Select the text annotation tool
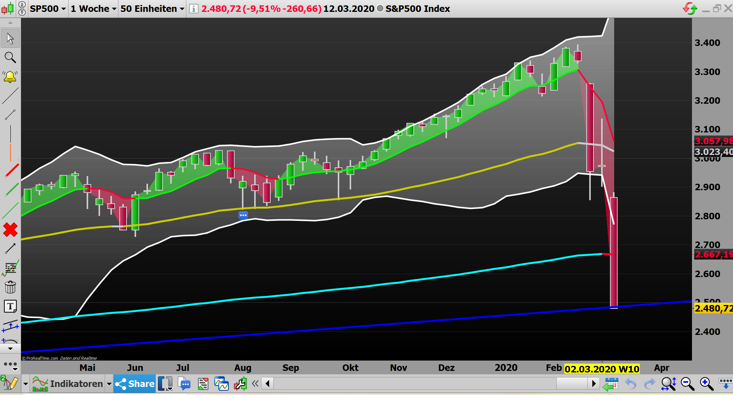The image size is (733, 395). click(10, 306)
